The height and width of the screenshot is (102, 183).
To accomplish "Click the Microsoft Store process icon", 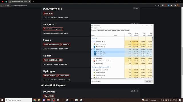I will 94,47.
